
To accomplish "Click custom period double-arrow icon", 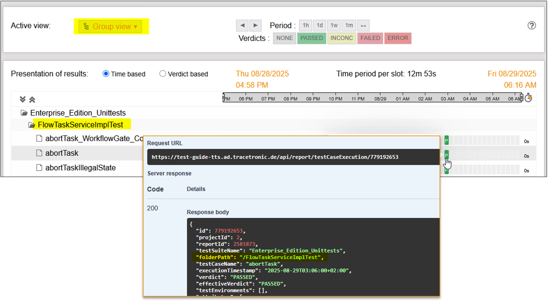I will click(363, 26).
